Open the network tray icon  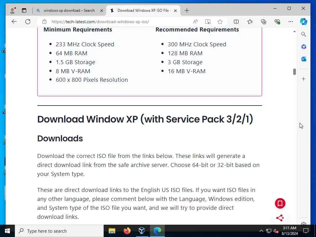(x=269, y=231)
